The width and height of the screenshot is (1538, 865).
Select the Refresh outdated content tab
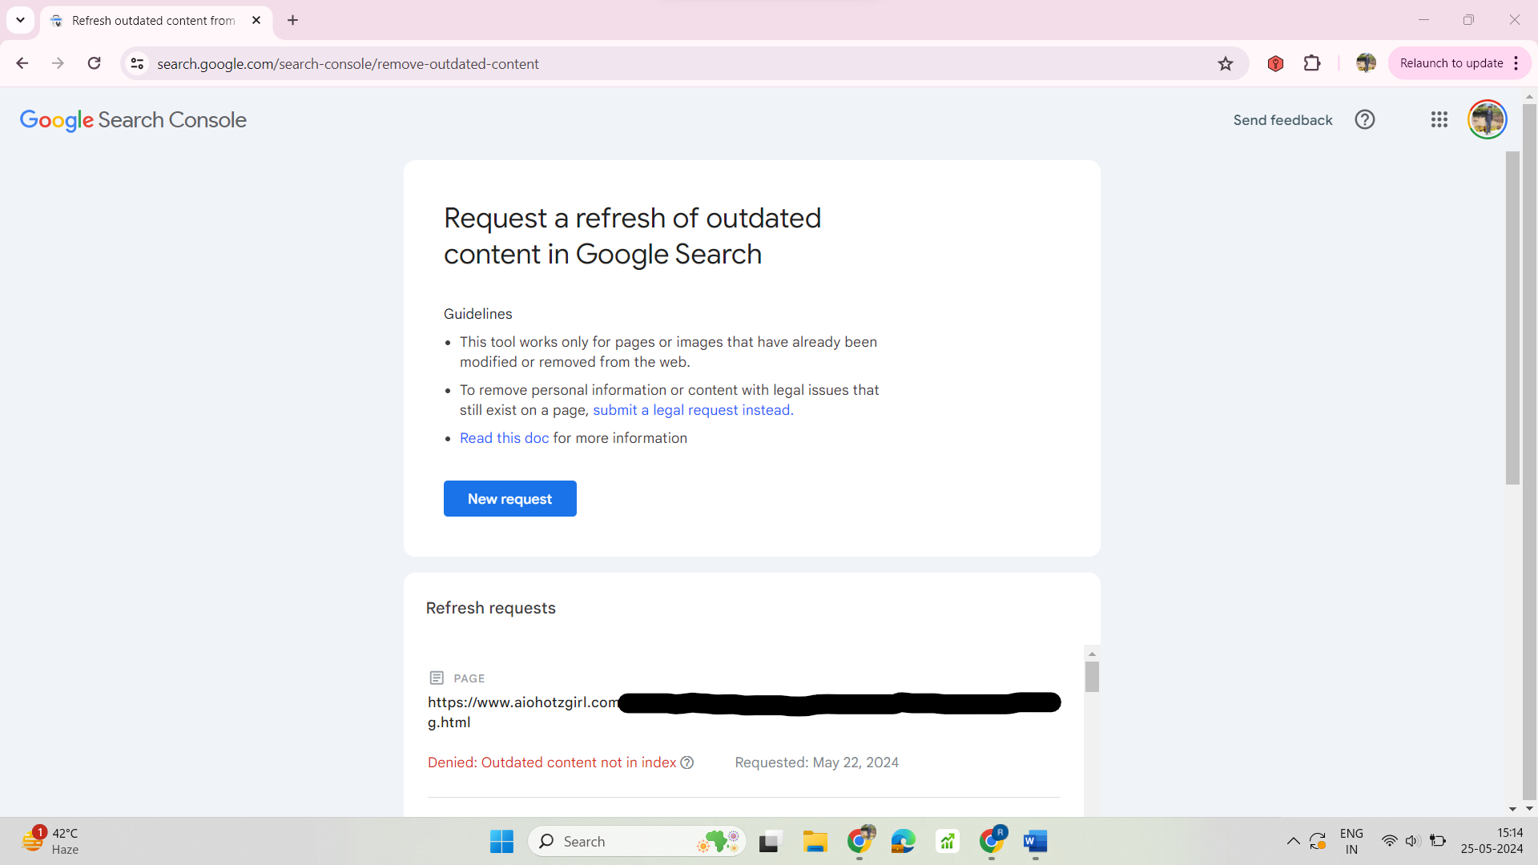pyautogui.click(x=152, y=21)
